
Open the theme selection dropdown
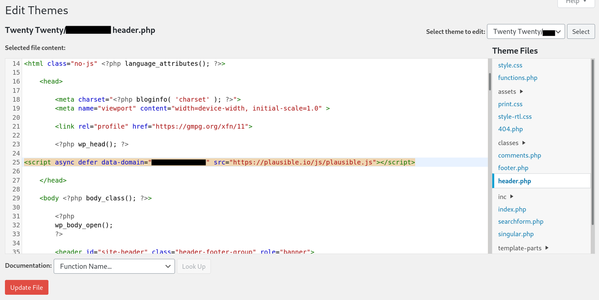pos(526,32)
